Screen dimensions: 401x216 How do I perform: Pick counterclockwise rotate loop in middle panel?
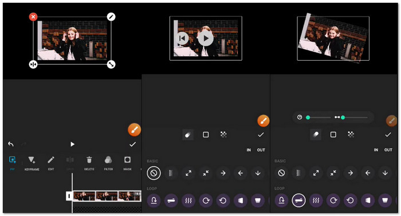tap(223, 201)
